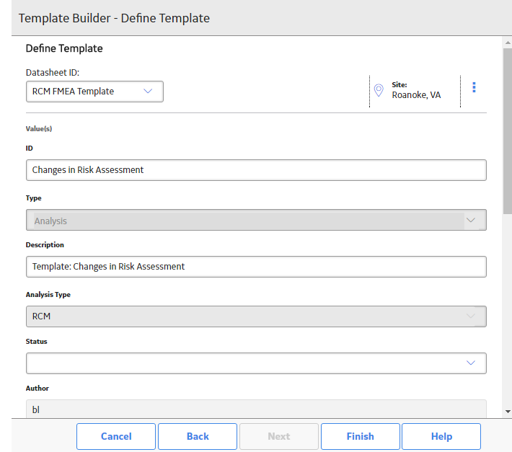Open the Status dropdown
This screenshot has width=512, height=452.
[x=256, y=363]
